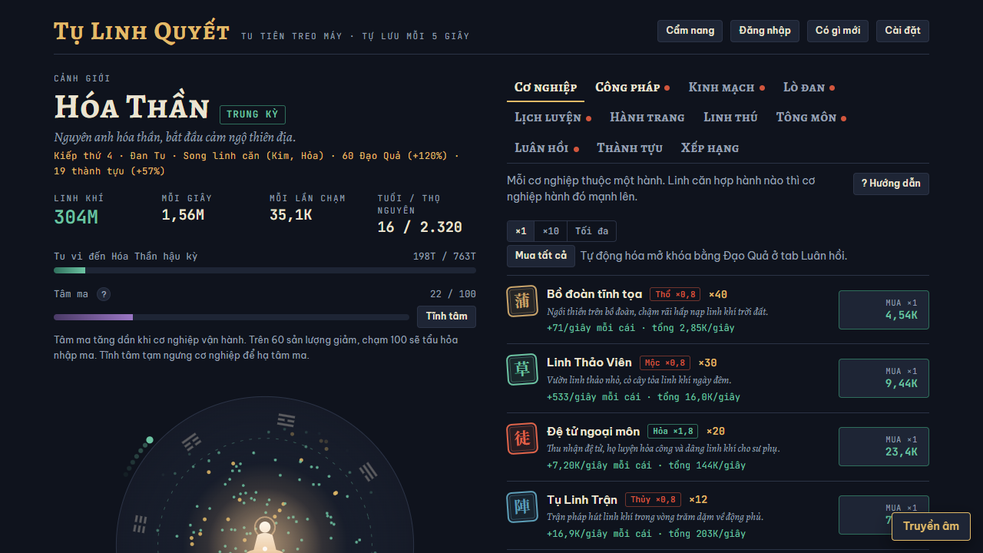This screenshot has height=553, width=983.
Task: Click the Bồ đoàn tĩnh tọa icon
Action: point(522,301)
